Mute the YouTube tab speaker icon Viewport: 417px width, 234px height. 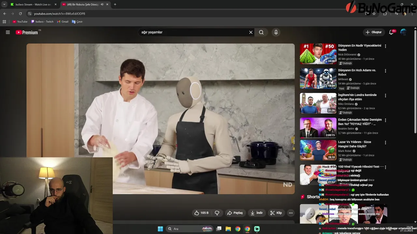coord(102,5)
